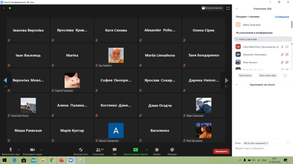The image size is (293, 164).
Task: Click Mute All button
Action: pyautogui.click(x=267, y=76)
